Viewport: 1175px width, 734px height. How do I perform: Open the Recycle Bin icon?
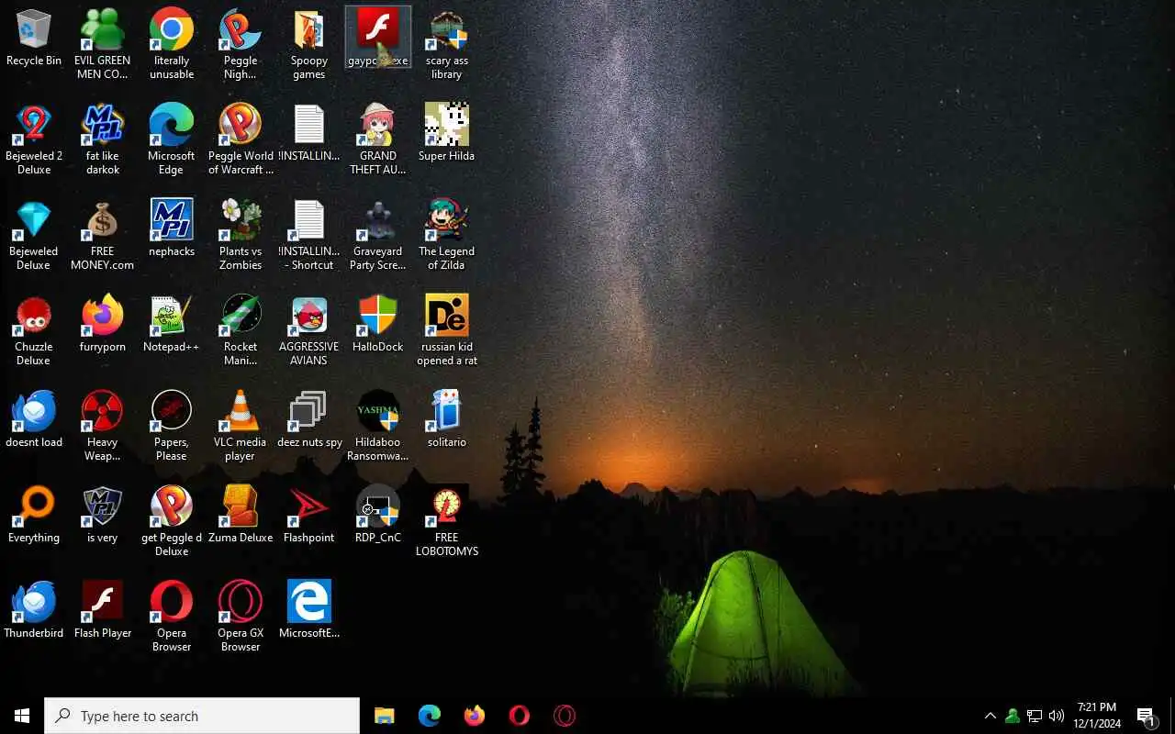[x=34, y=39]
